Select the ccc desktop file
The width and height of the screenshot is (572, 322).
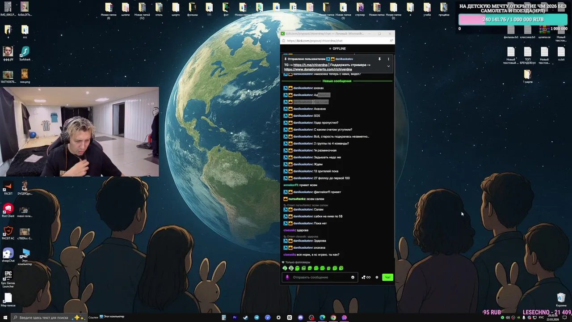click(x=25, y=31)
